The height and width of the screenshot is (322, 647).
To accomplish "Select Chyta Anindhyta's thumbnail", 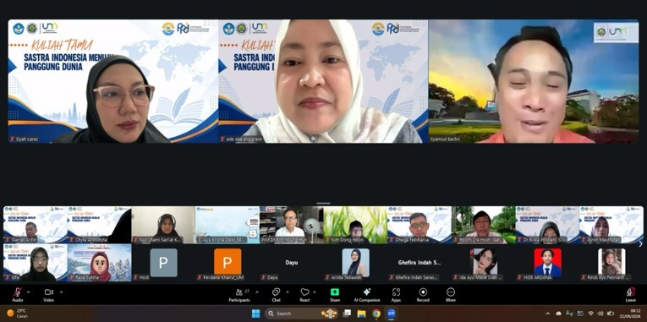I will coord(100,225).
